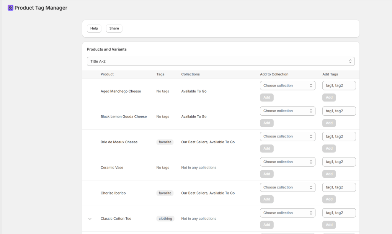Screen dimensions: 392x234
Task: Click tags input field for Aged Manchego Cheese
Action: tap(339, 85)
